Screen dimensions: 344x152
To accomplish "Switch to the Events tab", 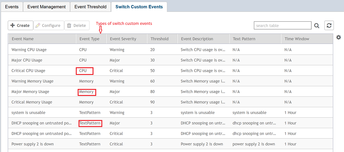I will coord(11,7).
